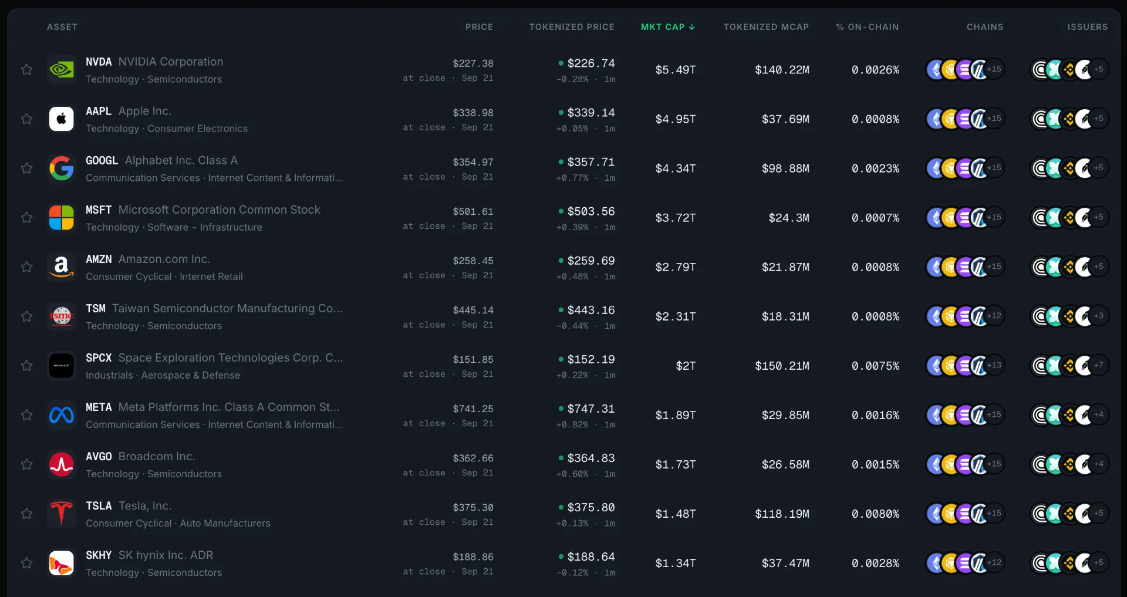The image size is (1127, 597).
Task: Click SKHY on-chain value 0.0028%
Action: point(876,563)
